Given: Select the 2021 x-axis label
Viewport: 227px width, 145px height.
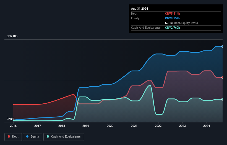Looking at the screenshot, I should click(134, 126).
